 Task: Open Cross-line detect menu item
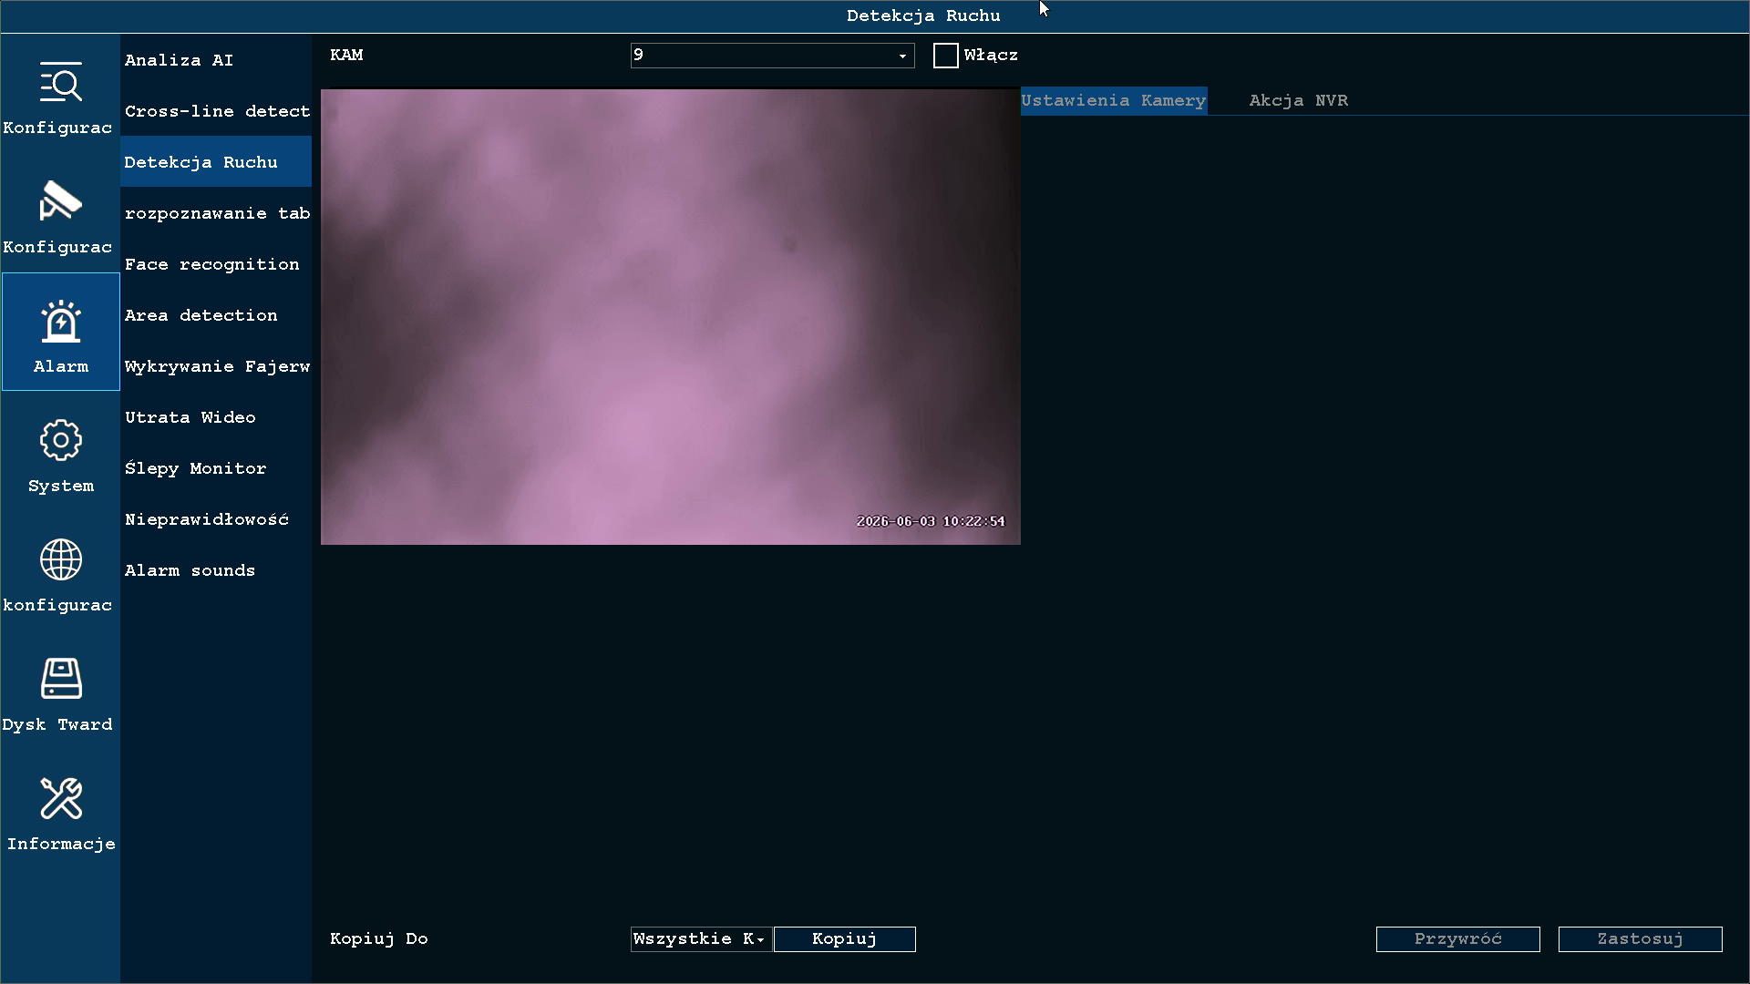(x=216, y=111)
